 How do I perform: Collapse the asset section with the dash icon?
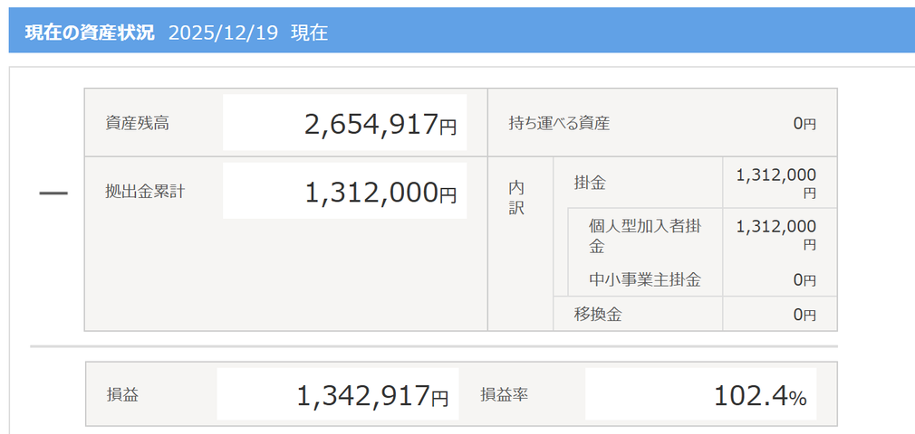click(x=53, y=194)
